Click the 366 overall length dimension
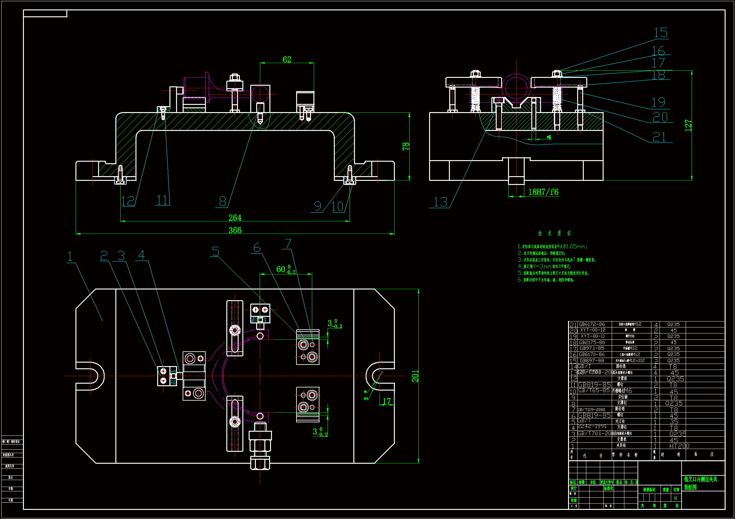Screen dimensions: 735x519 [x=235, y=230]
